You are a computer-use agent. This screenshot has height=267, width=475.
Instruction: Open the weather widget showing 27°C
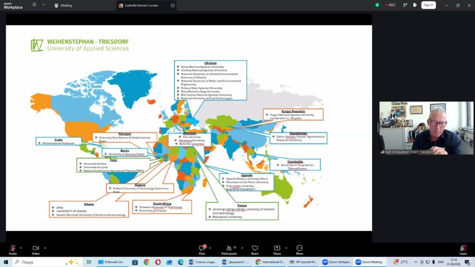[401, 262]
